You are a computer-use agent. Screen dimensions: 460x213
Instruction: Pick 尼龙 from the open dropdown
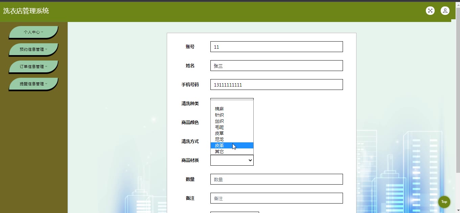[x=232, y=139]
